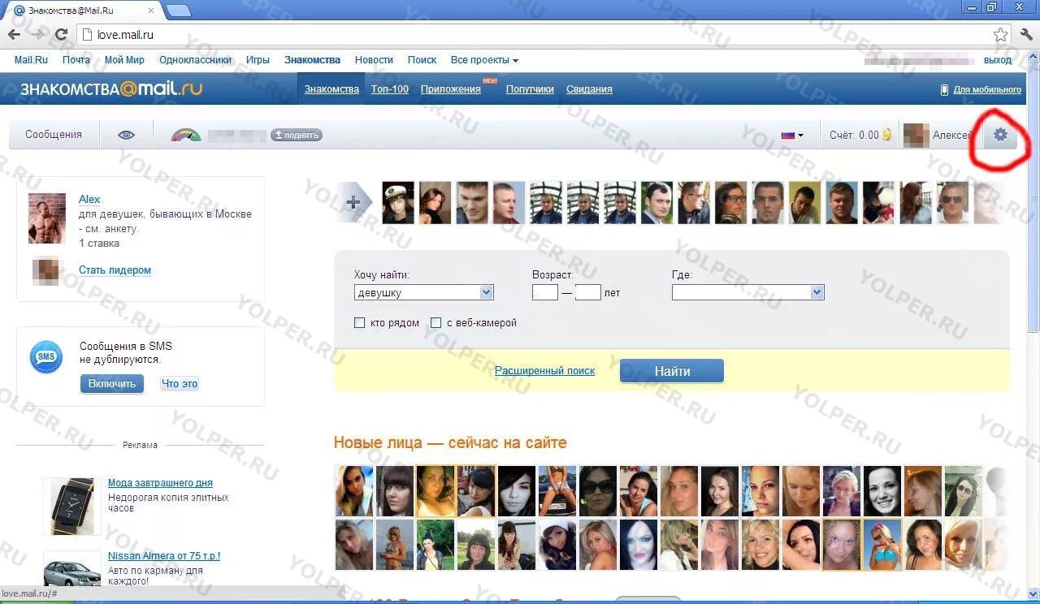Screen dimensions: 1040x604
Task: Open the Russian flag country dropdown
Action: 792,136
